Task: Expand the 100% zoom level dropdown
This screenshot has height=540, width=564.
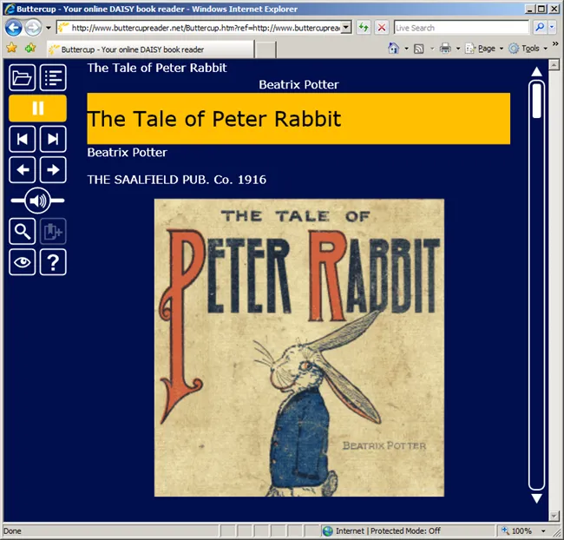Action: (x=544, y=530)
